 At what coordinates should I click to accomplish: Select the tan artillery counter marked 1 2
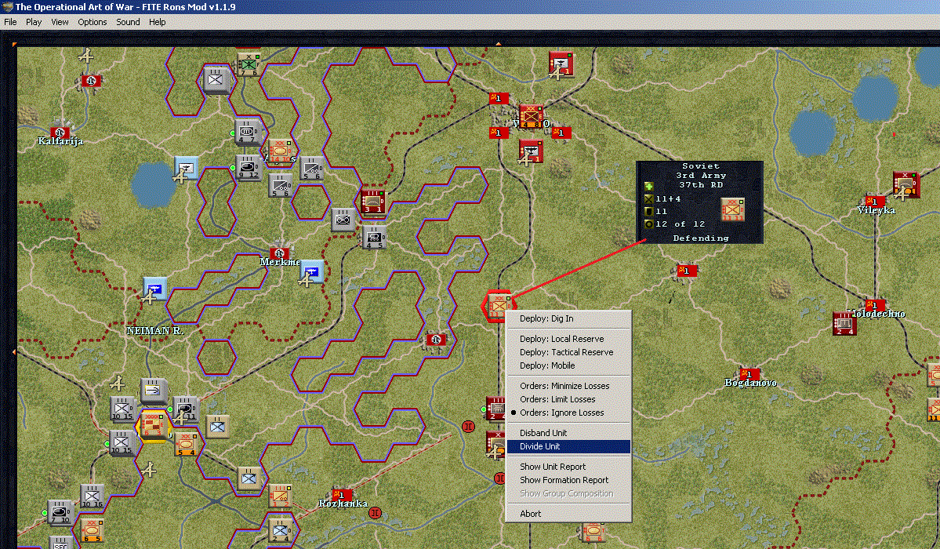tap(280, 496)
